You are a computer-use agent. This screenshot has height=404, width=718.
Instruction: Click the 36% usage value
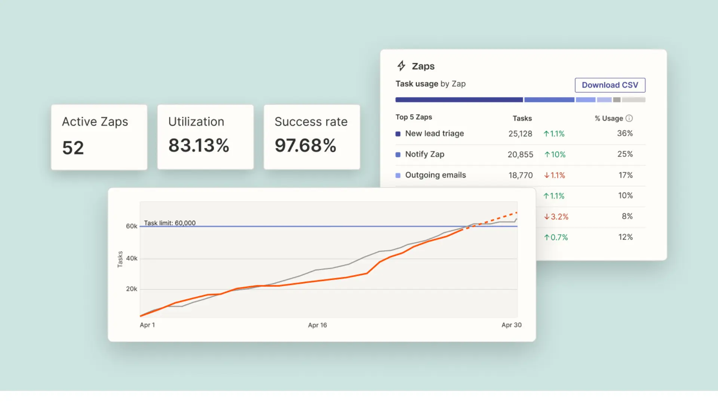coord(625,133)
